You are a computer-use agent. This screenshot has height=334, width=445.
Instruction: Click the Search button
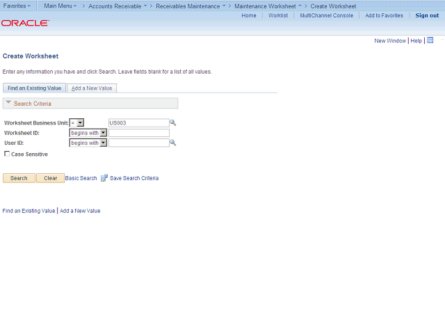pyautogui.click(x=19, y=178)
